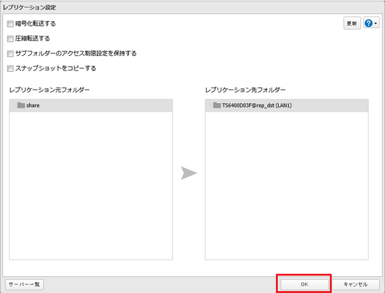Cancel the dialog with キャンセル
This screenshot has height=293, width=385.
355,284
